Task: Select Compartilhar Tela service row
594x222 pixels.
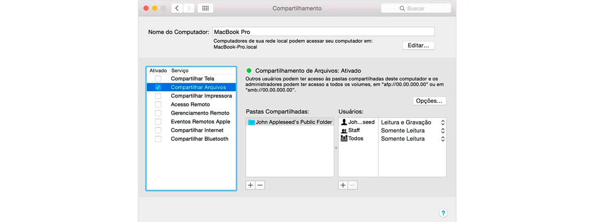Action: 191,79
